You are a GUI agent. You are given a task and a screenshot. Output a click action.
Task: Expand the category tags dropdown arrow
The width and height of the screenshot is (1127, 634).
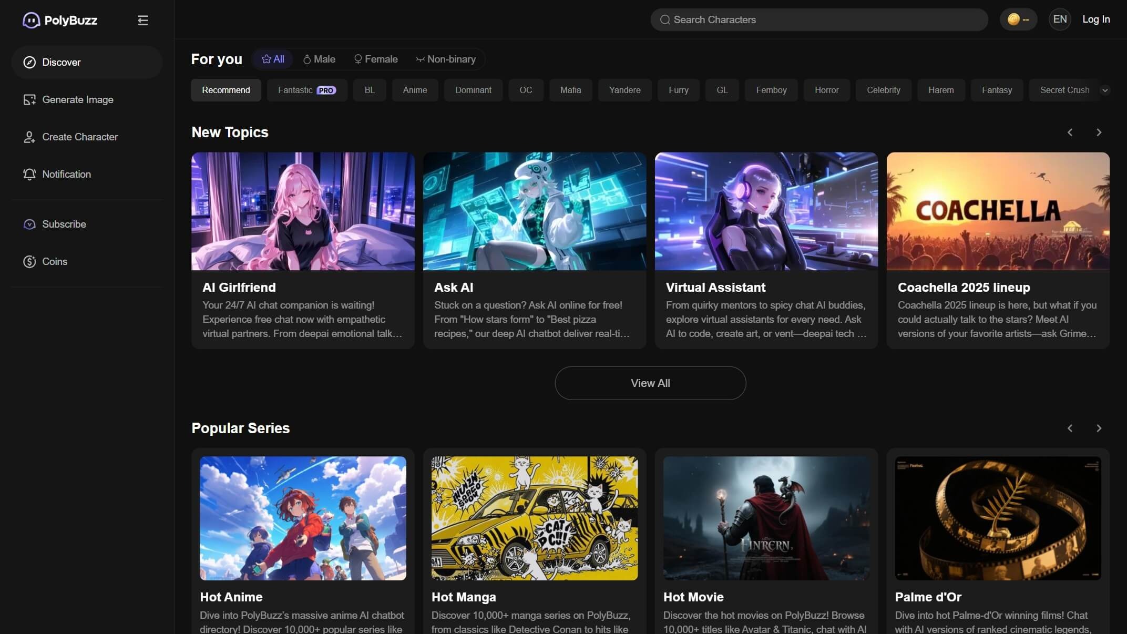point(1105,90)
